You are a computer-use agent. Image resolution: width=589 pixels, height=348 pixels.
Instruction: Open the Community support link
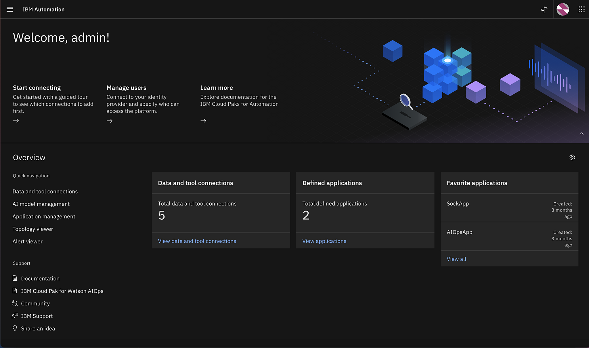[x=35, y=303]
